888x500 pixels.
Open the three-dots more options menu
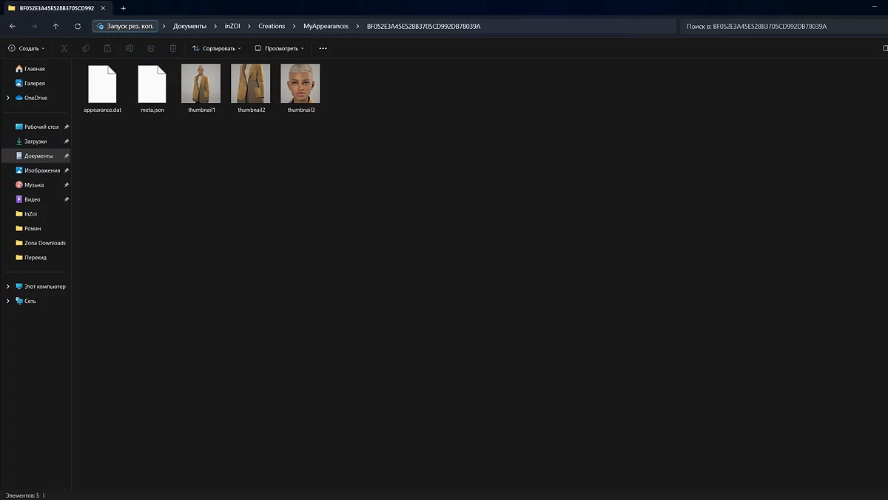pos(323,48)
